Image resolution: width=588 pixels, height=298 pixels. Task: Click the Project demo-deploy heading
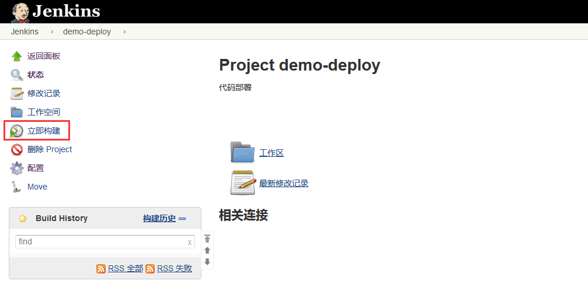point(300,65)
